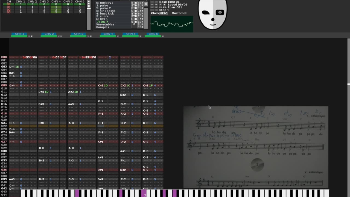Viewport: 350px width, 197px height.
Task: Mute channel CHN 4
Action: point(108,34)
